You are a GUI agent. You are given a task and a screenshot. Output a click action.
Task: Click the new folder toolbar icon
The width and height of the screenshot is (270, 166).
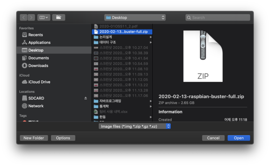point(59,17)
